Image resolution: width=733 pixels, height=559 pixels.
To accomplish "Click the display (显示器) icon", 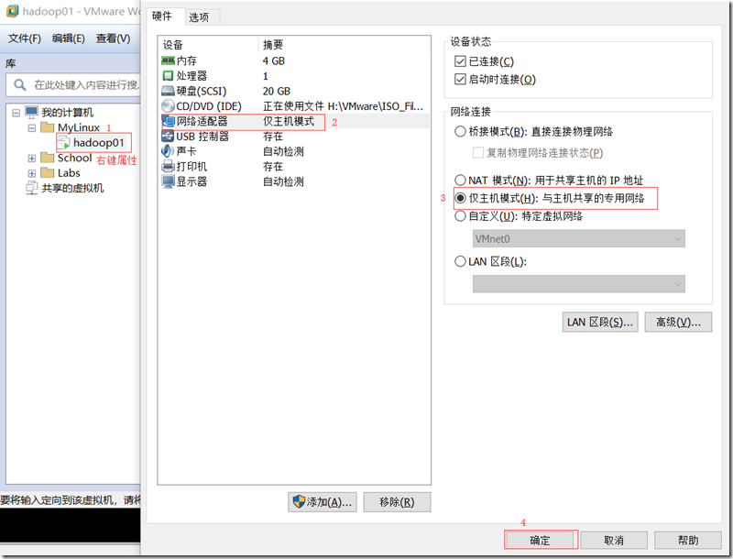I will (168, 181).
